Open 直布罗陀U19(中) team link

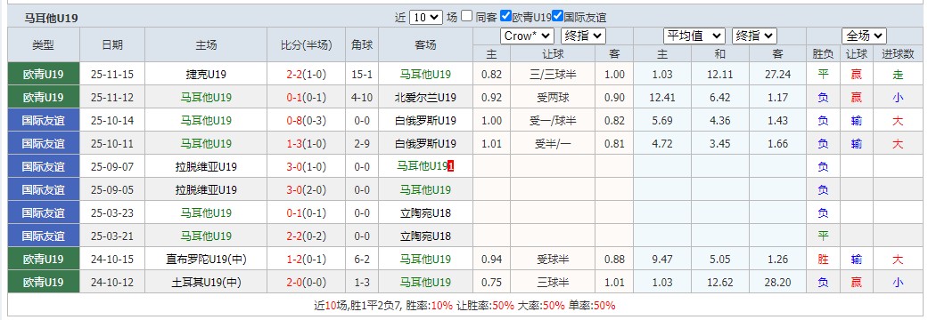pos(206,260)
